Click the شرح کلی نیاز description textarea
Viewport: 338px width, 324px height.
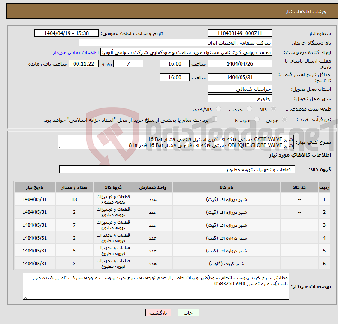point(175,142)
